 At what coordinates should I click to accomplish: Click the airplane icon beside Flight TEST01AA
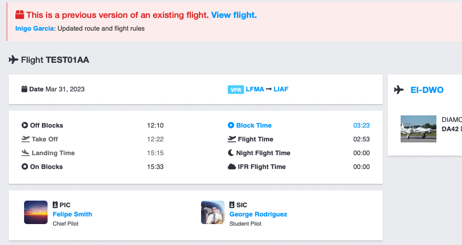click(14, 60)
